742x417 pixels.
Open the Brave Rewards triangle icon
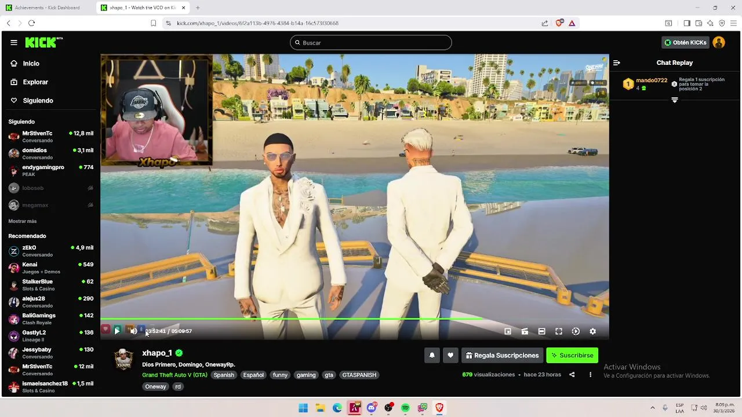coord(572,23)
